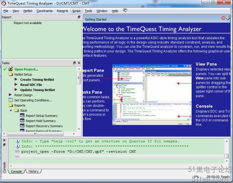Run the Reset Design task
233x183 pixels.
pyautogui.click(x=23, y=95)
